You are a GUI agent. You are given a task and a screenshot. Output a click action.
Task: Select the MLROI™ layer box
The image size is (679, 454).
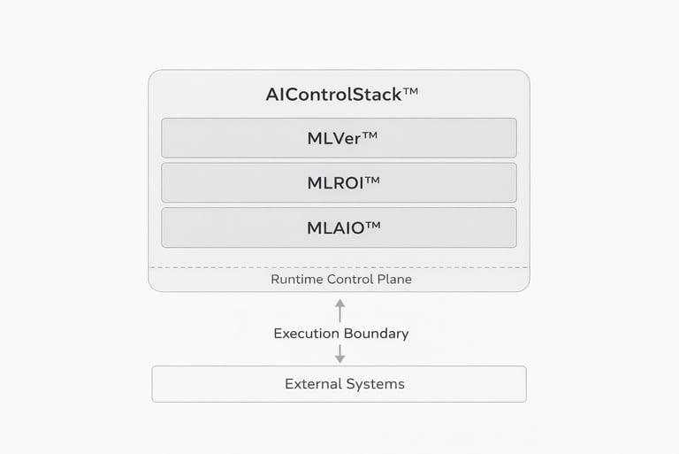pyautogui.click(x=339, y=182)
